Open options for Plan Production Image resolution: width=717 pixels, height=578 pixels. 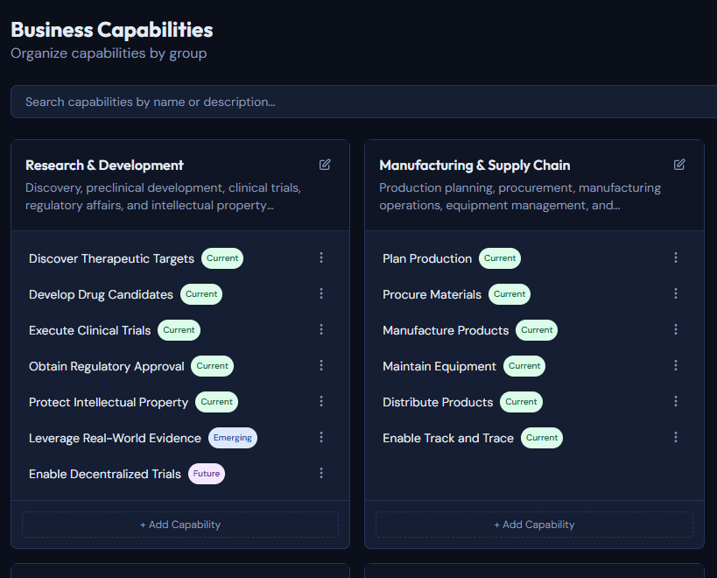coord(675,257)
